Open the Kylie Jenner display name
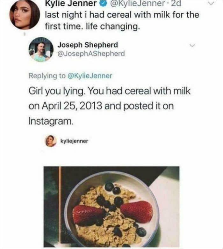Screen dimensions: 223x249 point(71,4)
